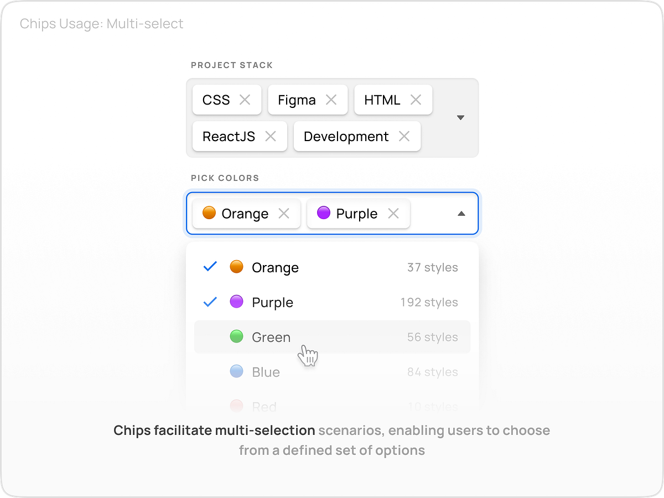Select the Orange row in the dropdown list

[275, 267]
